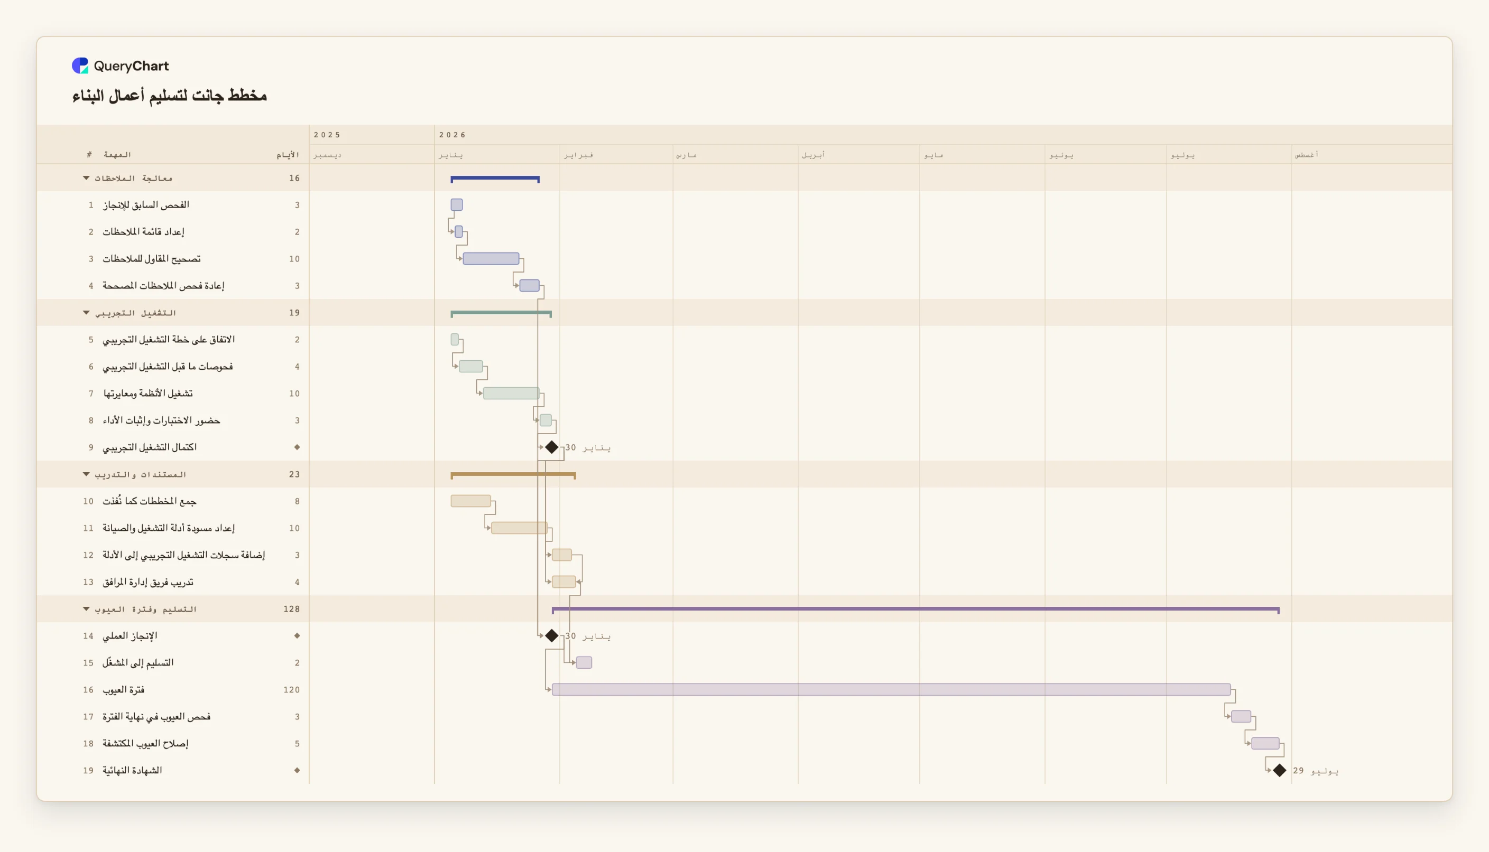The height and width of the screenshot is (852, 1489).
Task: Click the small diamond in row 14 days column
Action: point(297,635)
